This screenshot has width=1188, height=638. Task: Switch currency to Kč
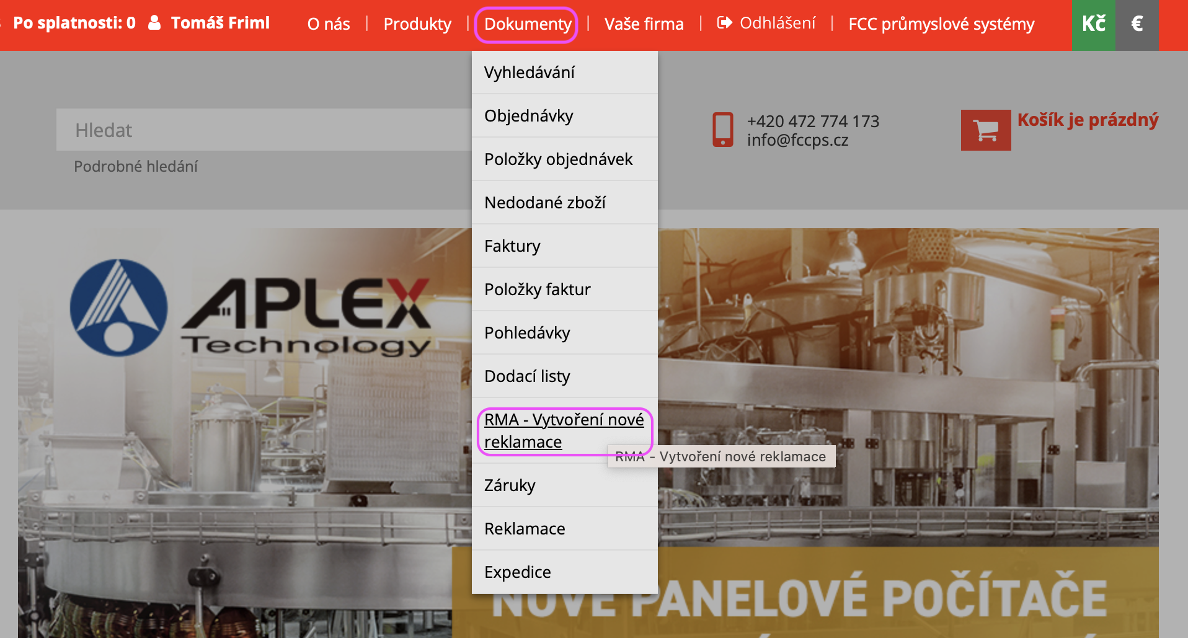(1093, 24)
